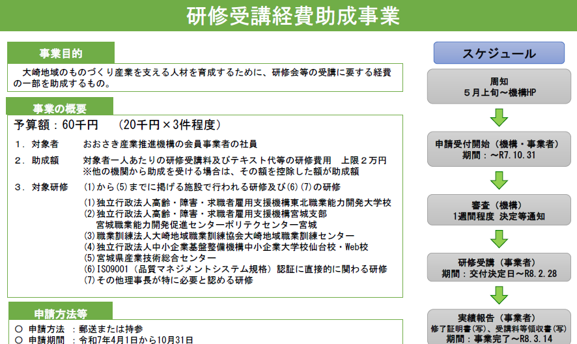The height and width of the screenshot is (344, 577).
Task: Click the label 3. 対象研修
Action: point(41,187)
